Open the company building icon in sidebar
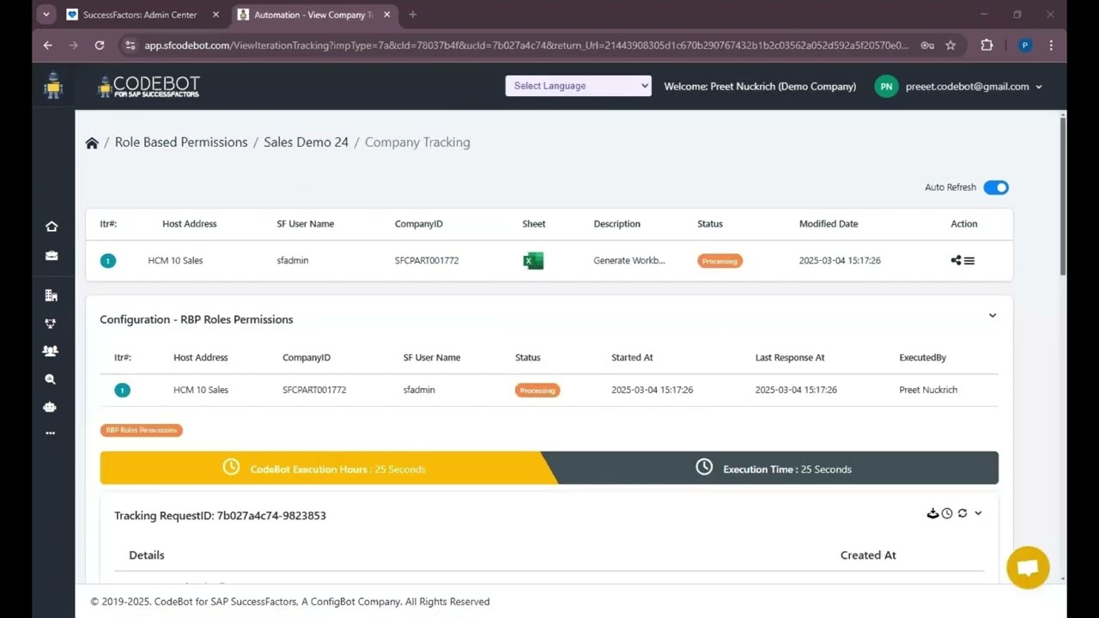Viewport: 1099px width, 618px height. point(52,295)
